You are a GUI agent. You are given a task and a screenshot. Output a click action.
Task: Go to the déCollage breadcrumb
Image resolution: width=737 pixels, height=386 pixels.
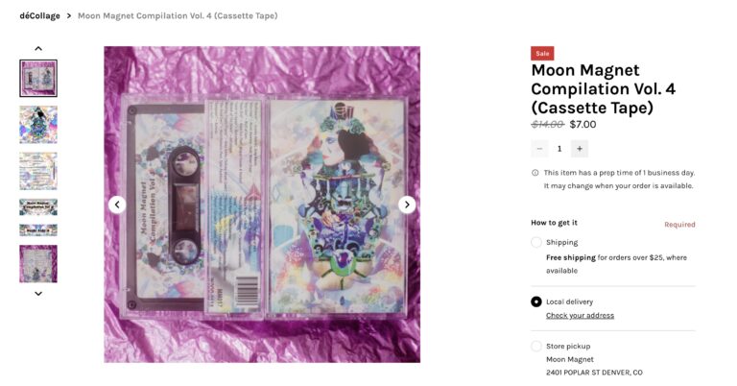tap(40, 15)
